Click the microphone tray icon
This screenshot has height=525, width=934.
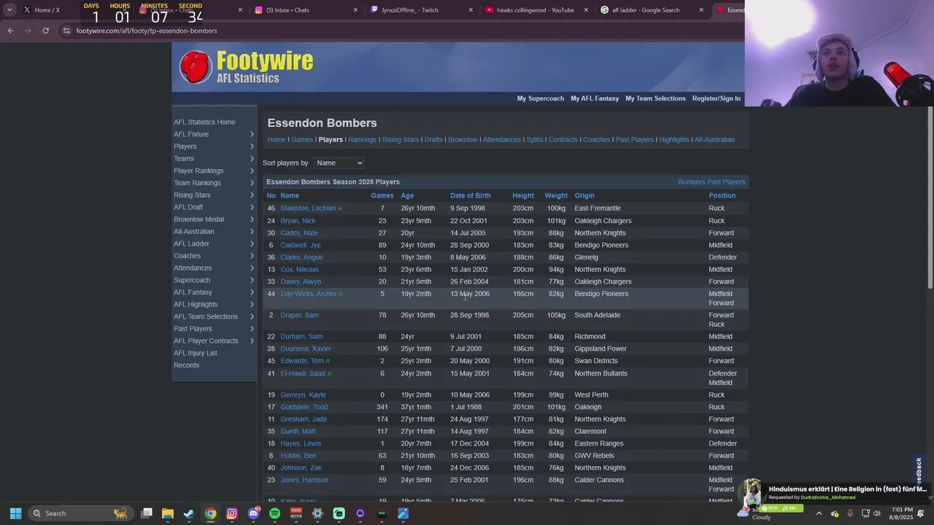pos(850,513)
